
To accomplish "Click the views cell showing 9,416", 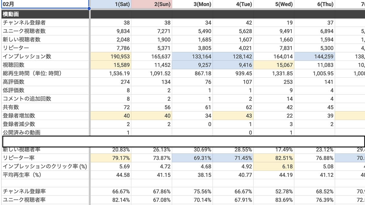I will click(x=233, y=65).
